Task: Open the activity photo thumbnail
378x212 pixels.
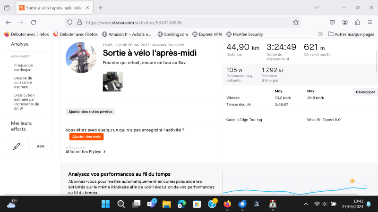Action: 113,82
